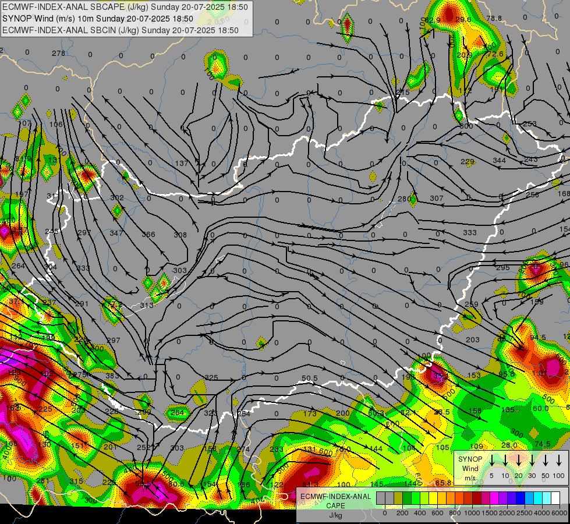
Task: Click the 307 value on the map
Action: pyautogui.click(x=437, y=198)
